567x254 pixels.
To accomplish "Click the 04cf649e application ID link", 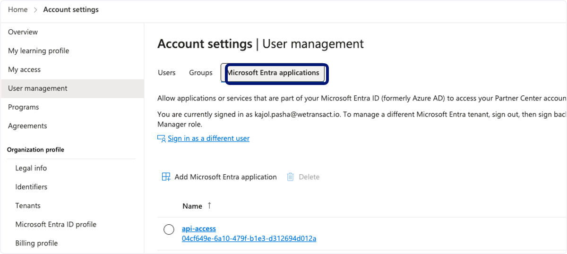I will point(249,239).
